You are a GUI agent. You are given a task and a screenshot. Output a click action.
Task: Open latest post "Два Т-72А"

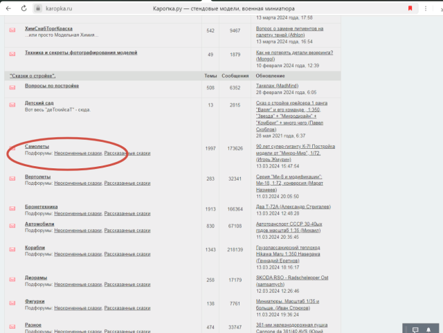pyautogui.click(x=280, y=207)
